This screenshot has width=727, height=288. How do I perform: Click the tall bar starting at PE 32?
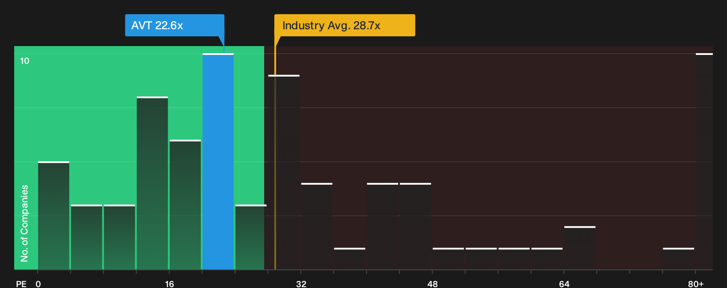317,226
